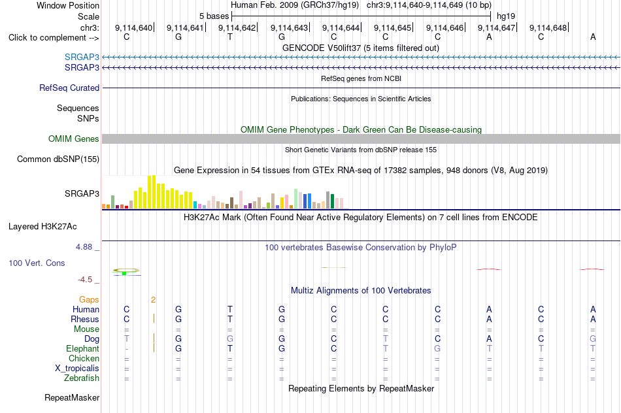The width and height of the screenshot is (621, 413).
Task: Click the SNPs label under Publications
Action: click(88, 118)
